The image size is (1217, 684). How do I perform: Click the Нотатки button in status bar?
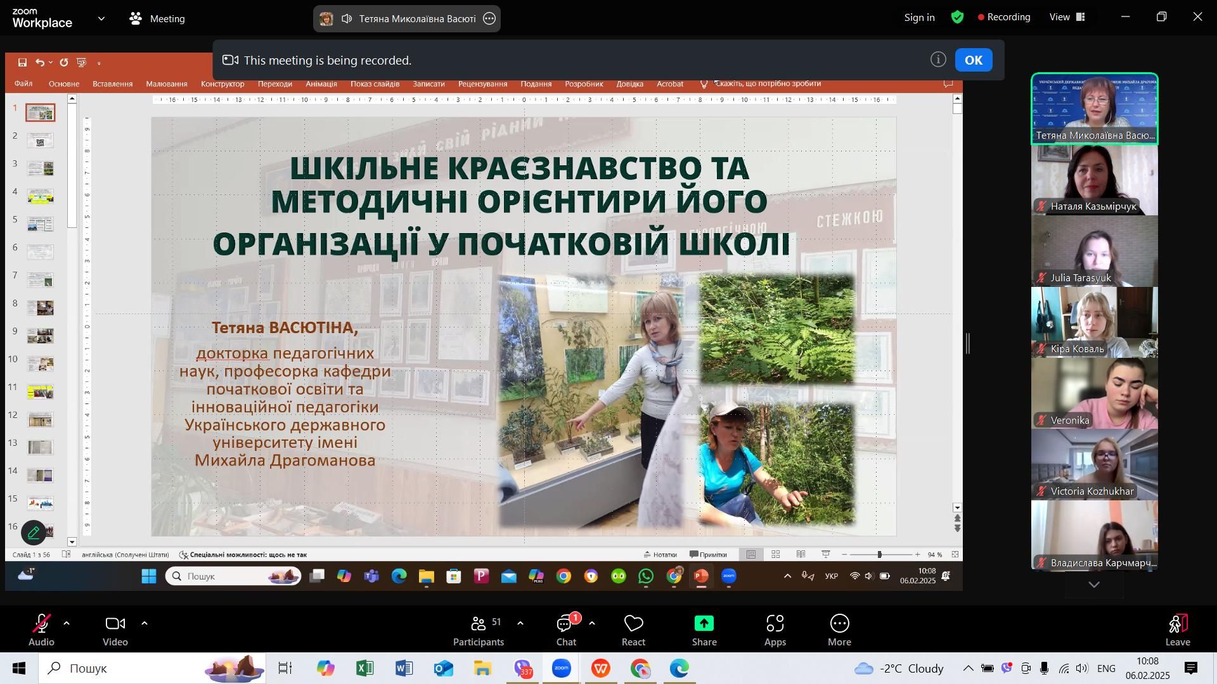point(660,555)
